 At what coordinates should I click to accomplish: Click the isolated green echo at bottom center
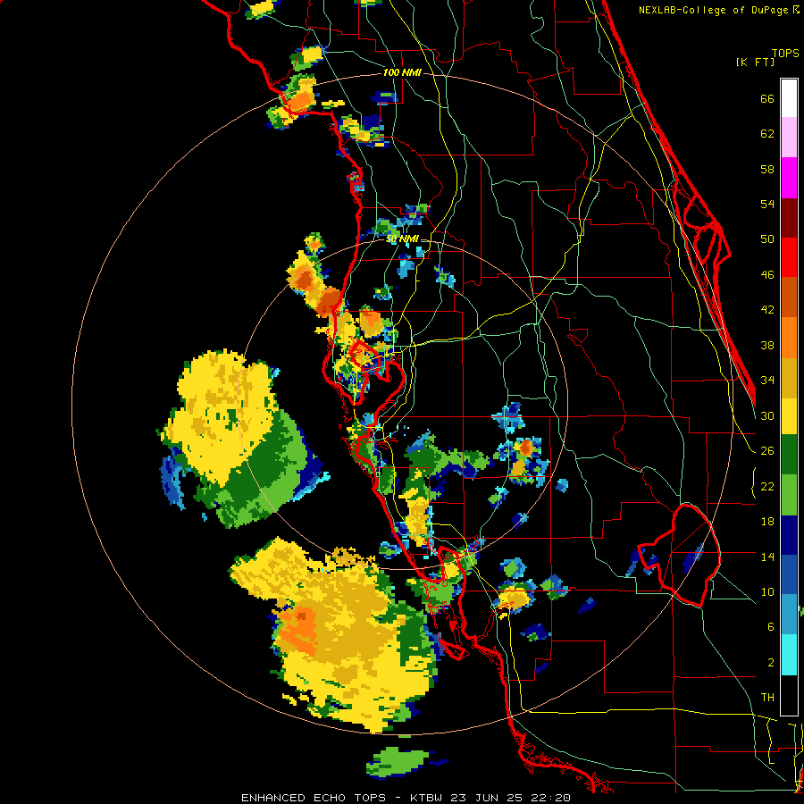click(397, 761)
